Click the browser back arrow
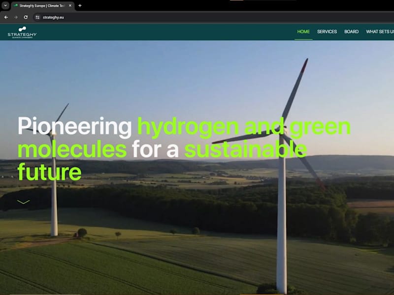The image size is (394, 295). point(6,17)
